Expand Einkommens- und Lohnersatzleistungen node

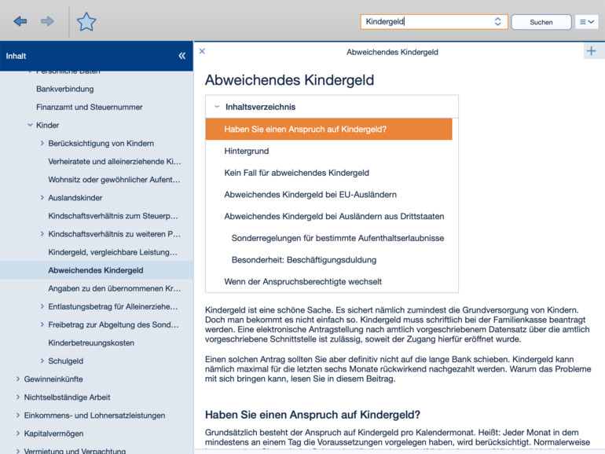tap(18, 415)
